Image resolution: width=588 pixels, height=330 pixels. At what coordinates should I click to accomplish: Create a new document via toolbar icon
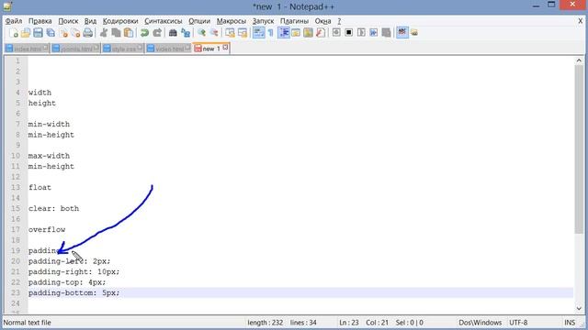coord(14,33)
